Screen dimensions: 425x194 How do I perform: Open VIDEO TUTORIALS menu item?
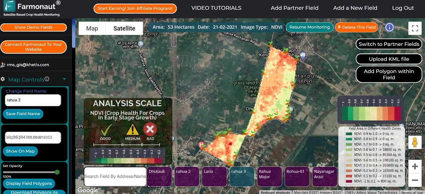coord(216,8)
